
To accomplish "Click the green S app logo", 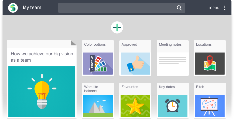I will coord(13,8).
